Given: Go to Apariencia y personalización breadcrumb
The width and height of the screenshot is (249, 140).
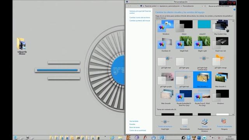Looking at the screenshot, I should 170,6.
